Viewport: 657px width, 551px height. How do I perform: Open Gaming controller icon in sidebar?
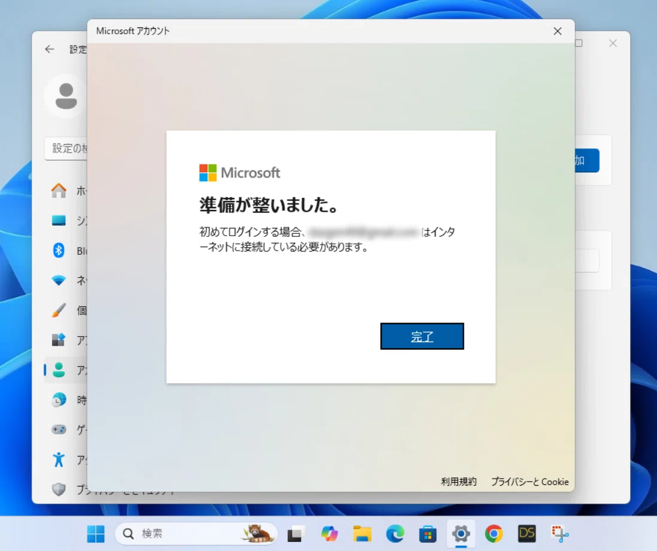tap(59, 430)
